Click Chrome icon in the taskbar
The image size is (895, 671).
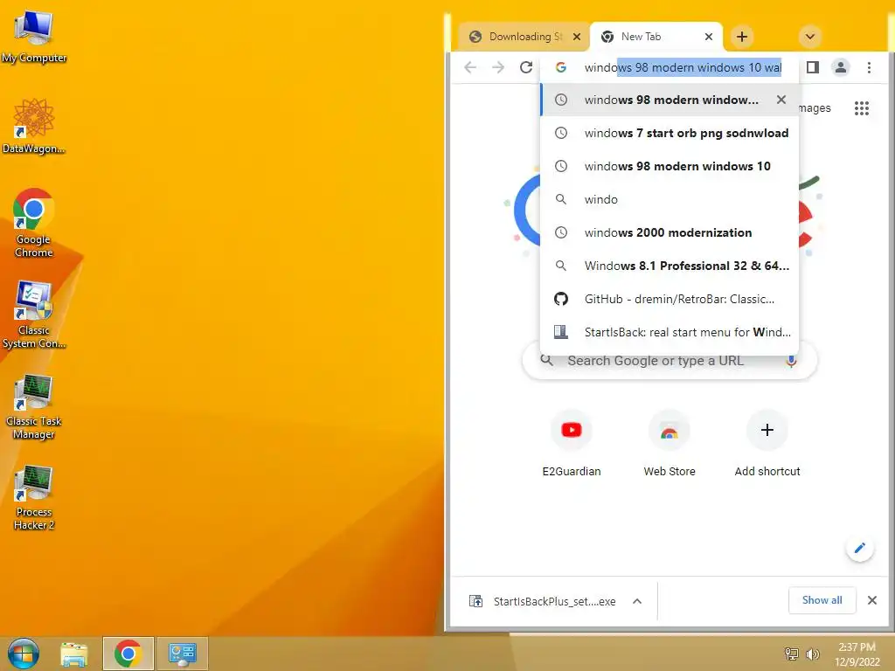(x=128, y=654)
